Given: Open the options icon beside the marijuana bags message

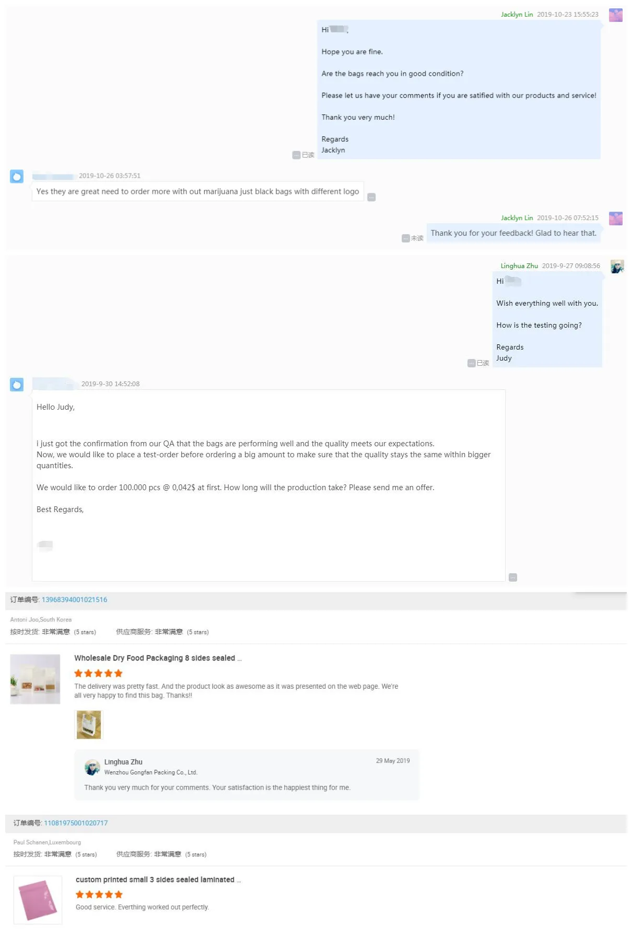Looking at the screenshot, I should [x=371, y=197].
